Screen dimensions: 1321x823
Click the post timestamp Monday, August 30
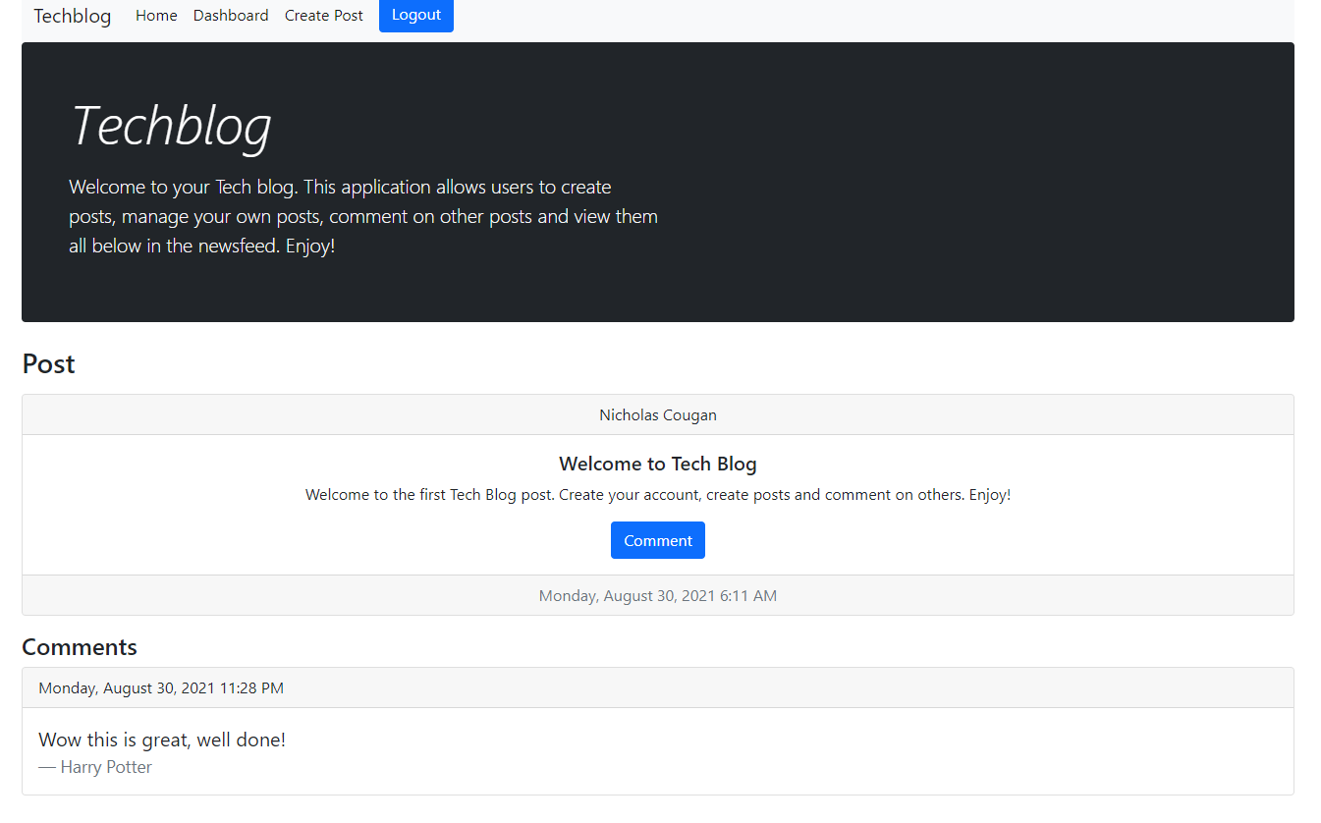pyautogui.click(x=657, y=595)
